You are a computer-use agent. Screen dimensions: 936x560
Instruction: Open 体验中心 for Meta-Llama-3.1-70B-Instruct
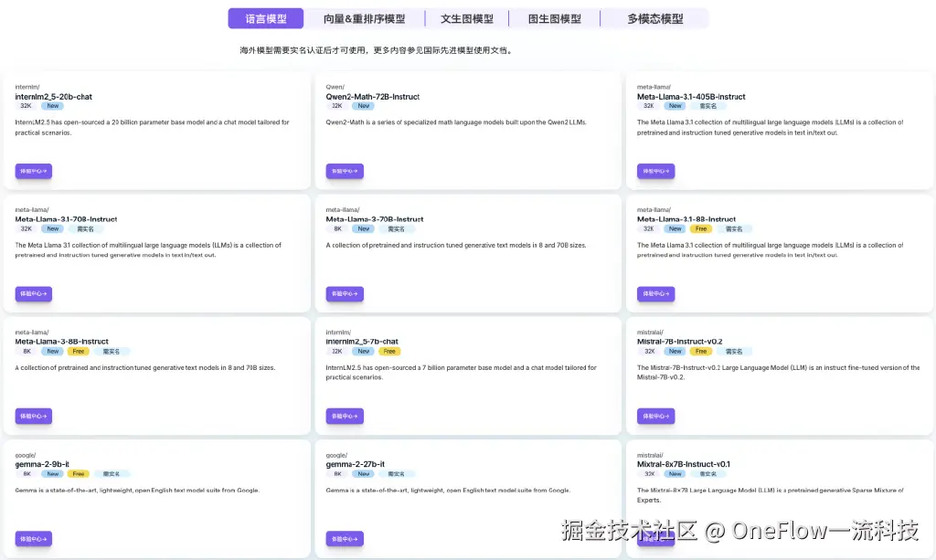click(x=34, y=293)
